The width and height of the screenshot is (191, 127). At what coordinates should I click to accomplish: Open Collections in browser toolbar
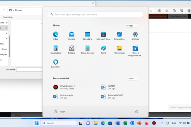tap(174, 11)
